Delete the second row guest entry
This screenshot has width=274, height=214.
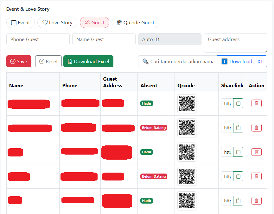pos(256,128)
